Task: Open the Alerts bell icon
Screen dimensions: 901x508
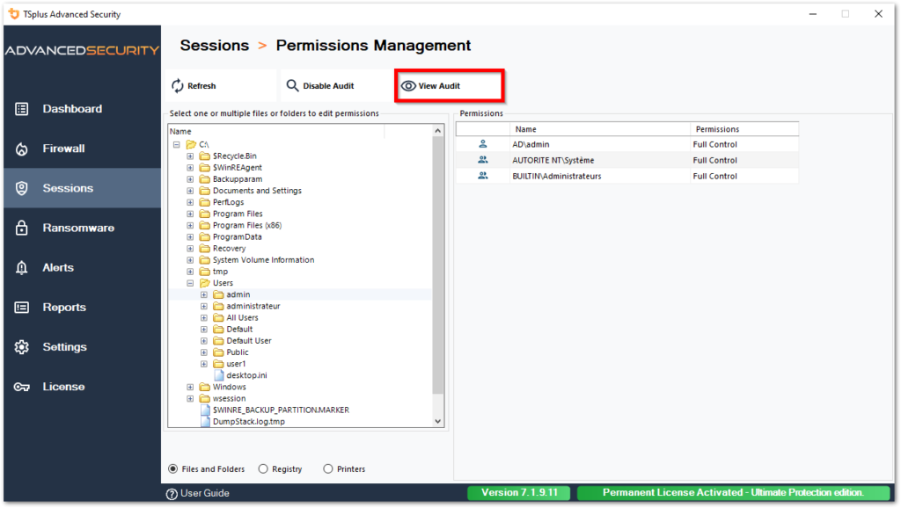Action: (21, 267)
